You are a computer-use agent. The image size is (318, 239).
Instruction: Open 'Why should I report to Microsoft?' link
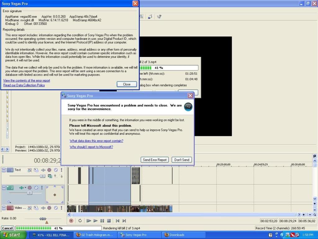click(91, 147)
